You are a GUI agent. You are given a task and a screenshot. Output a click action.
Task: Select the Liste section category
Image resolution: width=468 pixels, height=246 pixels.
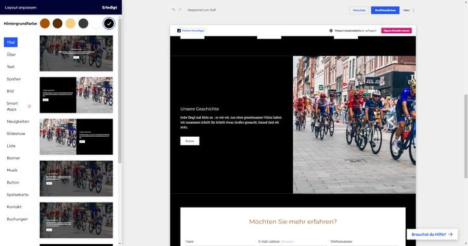click(11, 146)
